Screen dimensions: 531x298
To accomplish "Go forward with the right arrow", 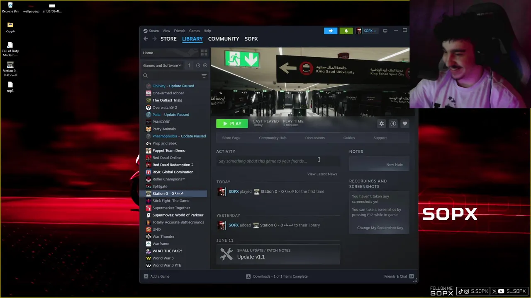I will tap(154, 38).
